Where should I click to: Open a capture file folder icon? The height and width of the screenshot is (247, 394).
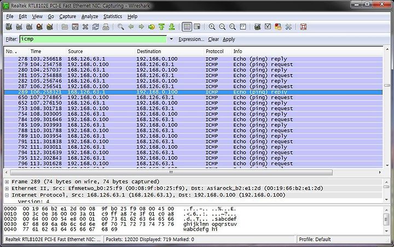(65, 27)
